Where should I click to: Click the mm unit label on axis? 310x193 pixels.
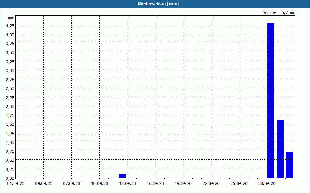[x=11, y=18]
